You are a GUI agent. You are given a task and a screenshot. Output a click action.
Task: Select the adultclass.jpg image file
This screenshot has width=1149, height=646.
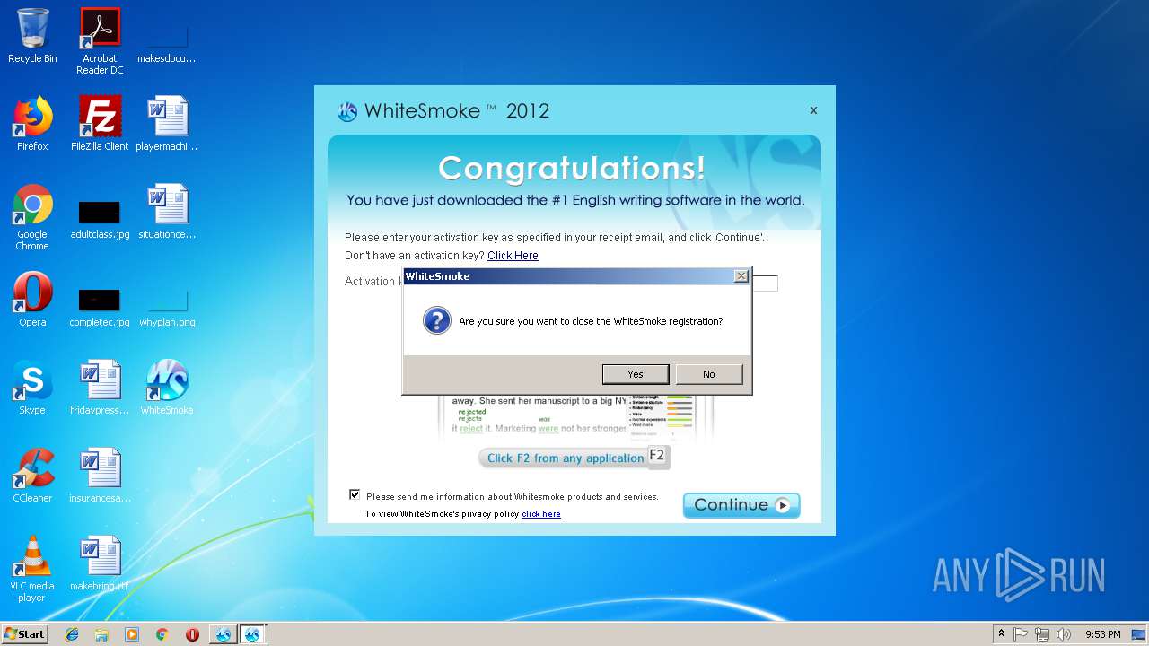tap(100, 219)
